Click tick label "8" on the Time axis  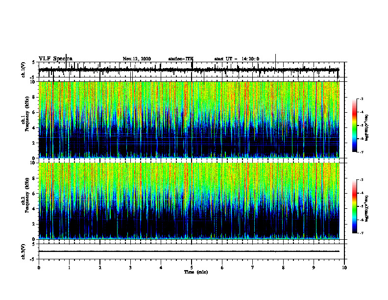(283, 268)
